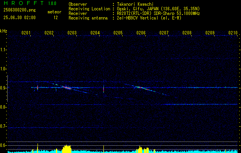The height and width of the screenshot is (153, 241).
Task: Click the 0202 time marker
Action: coord(49,33)
